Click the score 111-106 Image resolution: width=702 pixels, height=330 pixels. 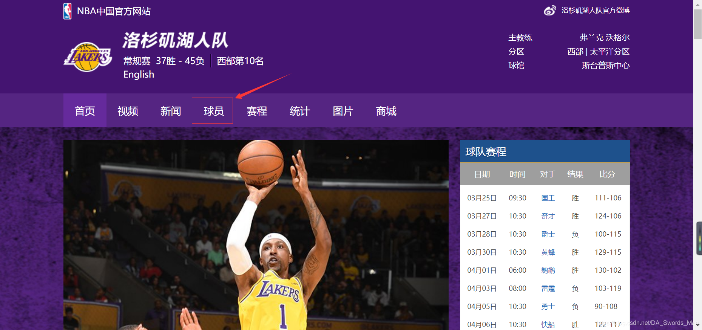(x=608, y=198)
